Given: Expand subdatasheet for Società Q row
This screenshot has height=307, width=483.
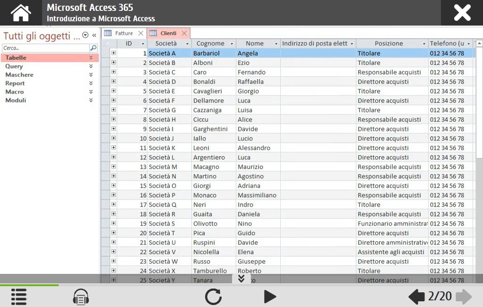Looking at the screenshot, I should (x=114, y=204).
